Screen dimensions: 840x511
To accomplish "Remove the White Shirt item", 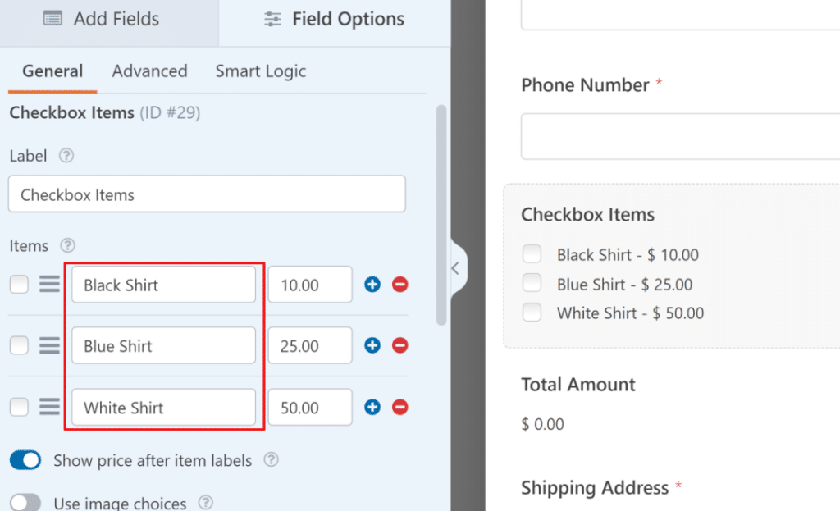I will 399,407.
